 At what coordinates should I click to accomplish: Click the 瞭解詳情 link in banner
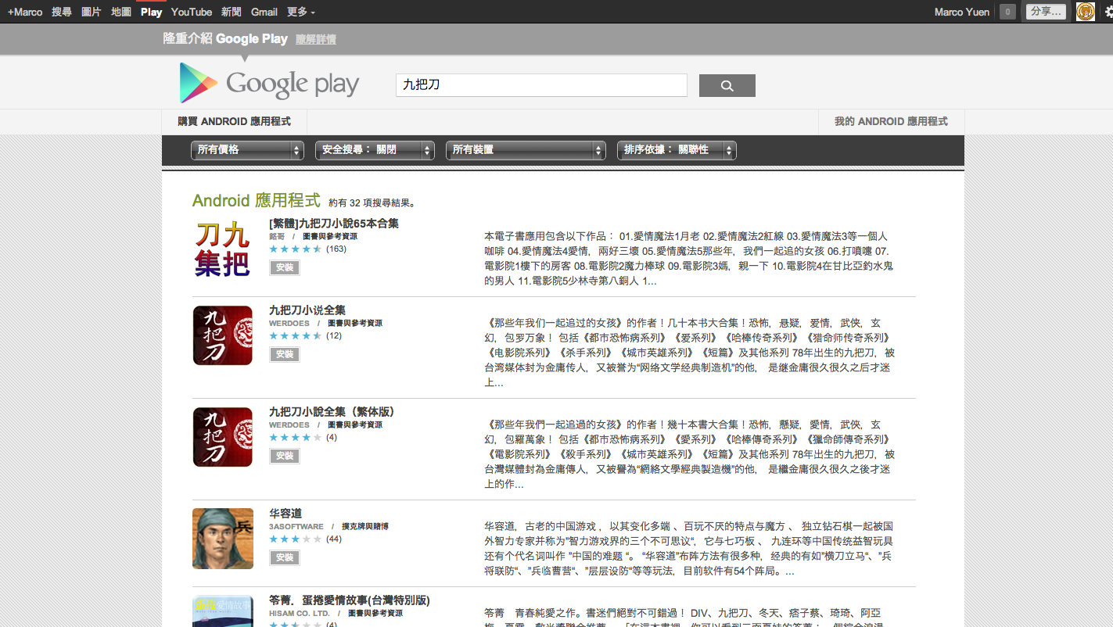(x=316, y=39)
